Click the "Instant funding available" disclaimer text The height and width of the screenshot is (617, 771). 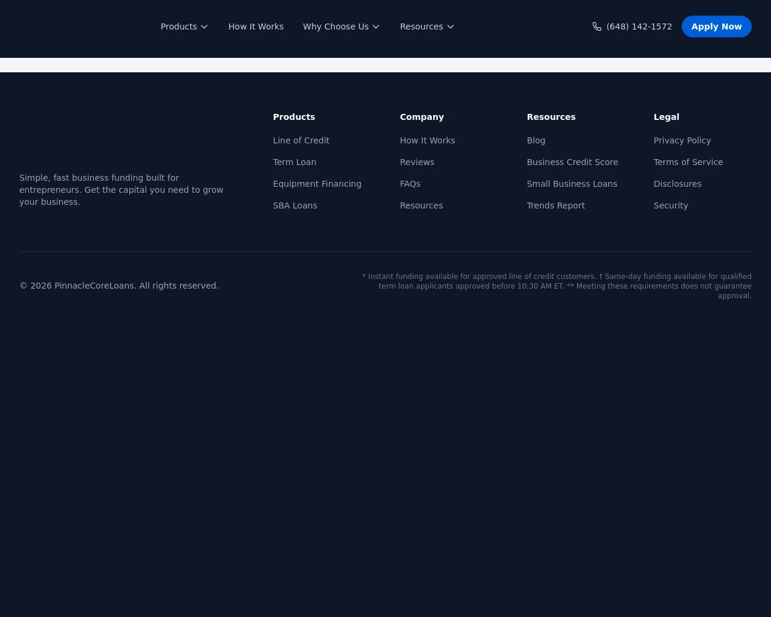pos(557,286)
